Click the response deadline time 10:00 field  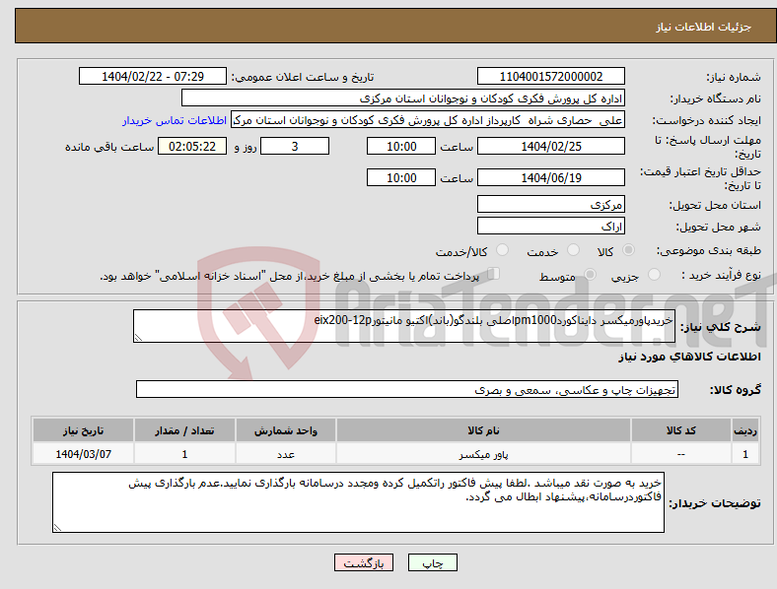click(x=401, y=146)
